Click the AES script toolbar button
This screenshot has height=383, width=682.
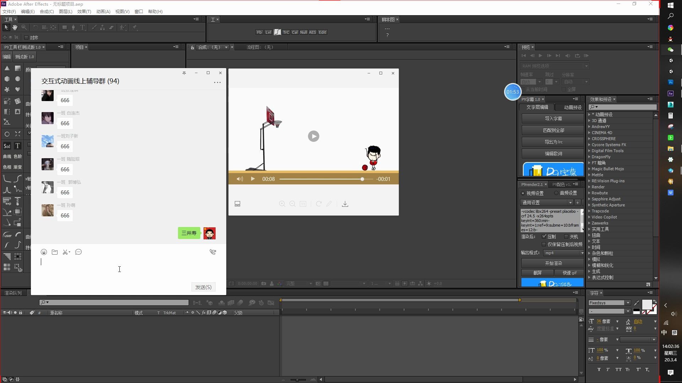tap(312, 32)
